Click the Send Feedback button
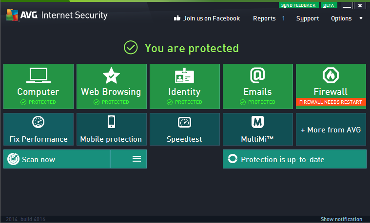This screenshot has height=223, width=370. (x=298, y=5)
